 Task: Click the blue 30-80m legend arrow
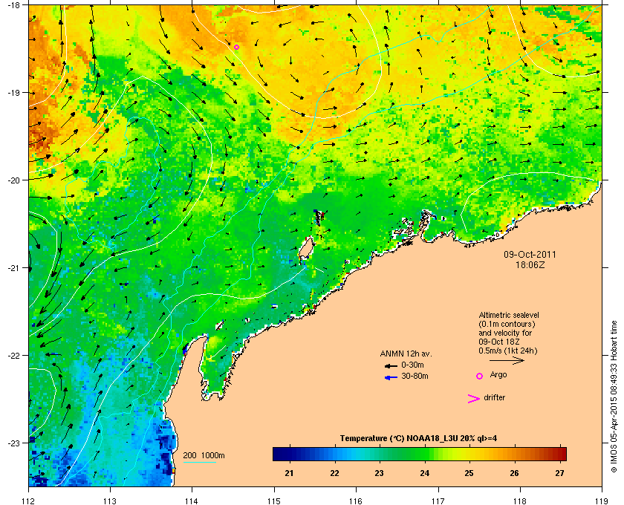[x=391, y=377]
